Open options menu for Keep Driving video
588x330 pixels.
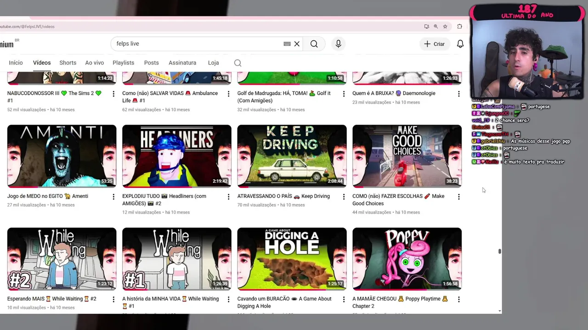point(343,197)
